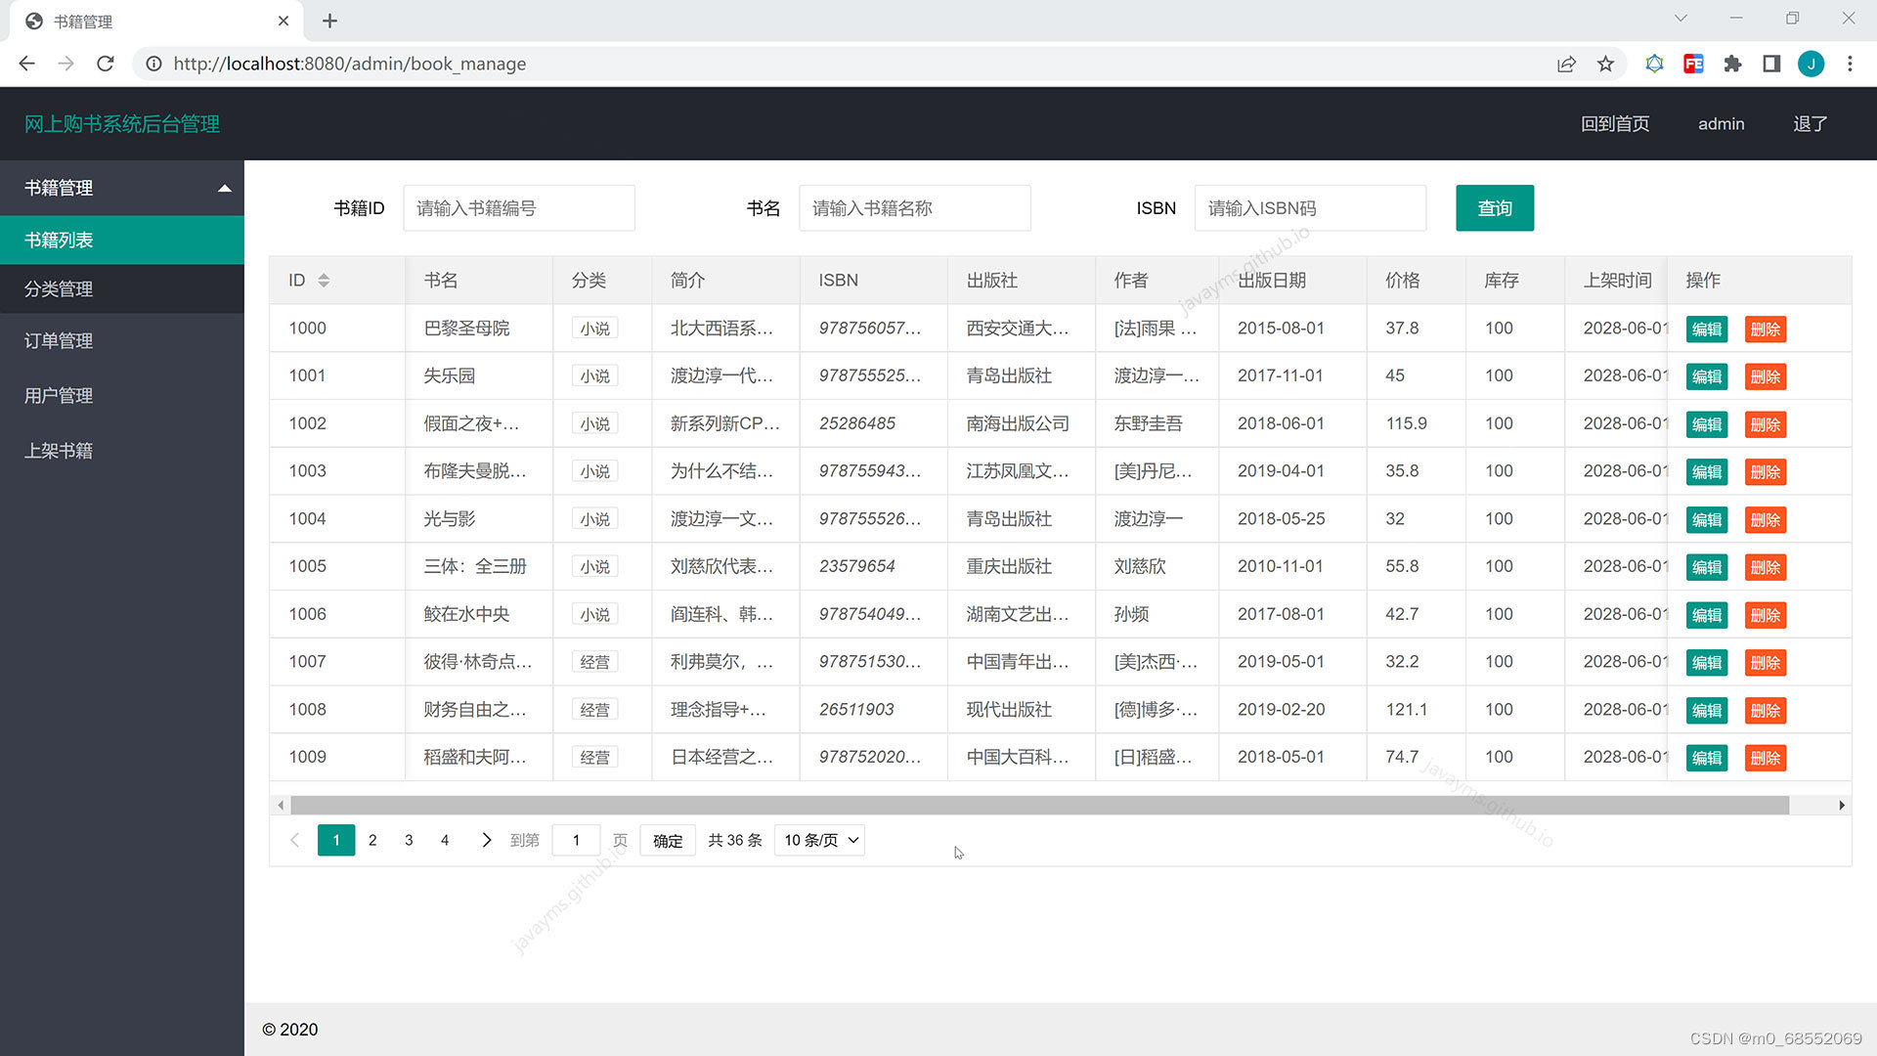The height and width of the screenshot is (1056, 1877).
Task: Close the 书籍管理 browser tab
Action: point(284,21)
